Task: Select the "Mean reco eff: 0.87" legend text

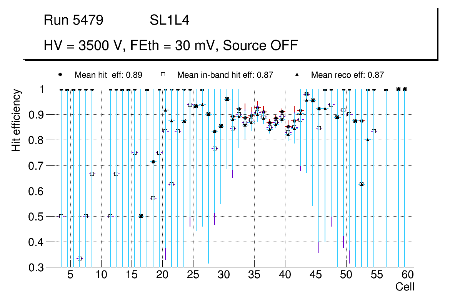Action: [347, 75]
